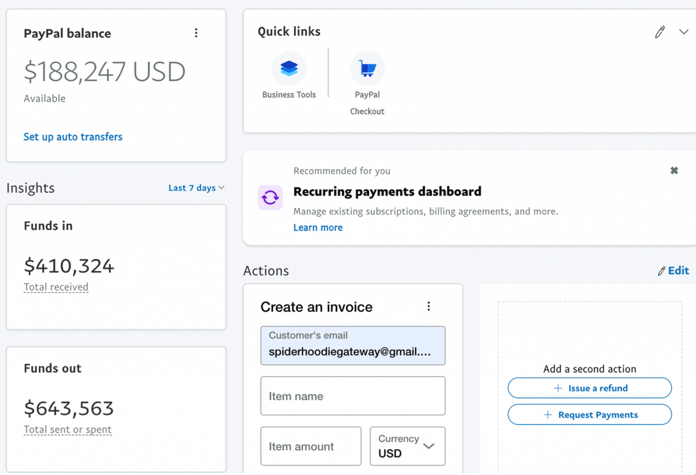Open the PayPal balance three-dot menu
The width and height of the screenshot is (696, 475).
pyautogui.click(x=196, y=33)
